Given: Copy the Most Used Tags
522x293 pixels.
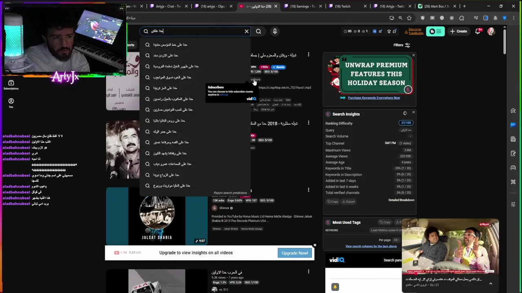Looking at the screenshot, I should (x=385, y=222).
